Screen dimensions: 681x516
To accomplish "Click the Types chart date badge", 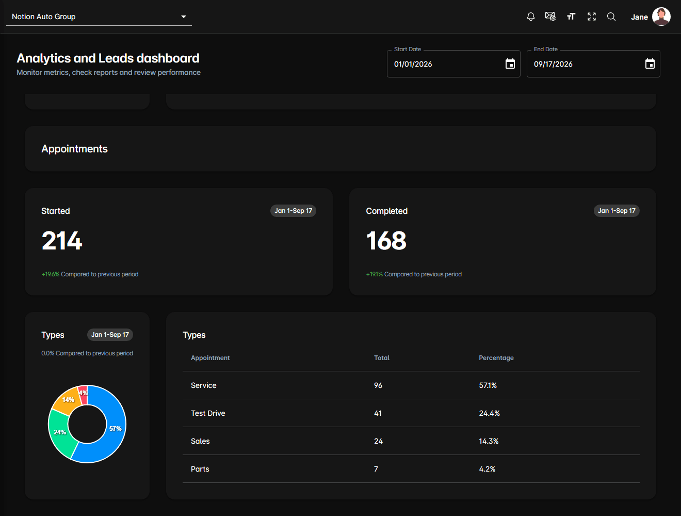I will pos(110,335).
